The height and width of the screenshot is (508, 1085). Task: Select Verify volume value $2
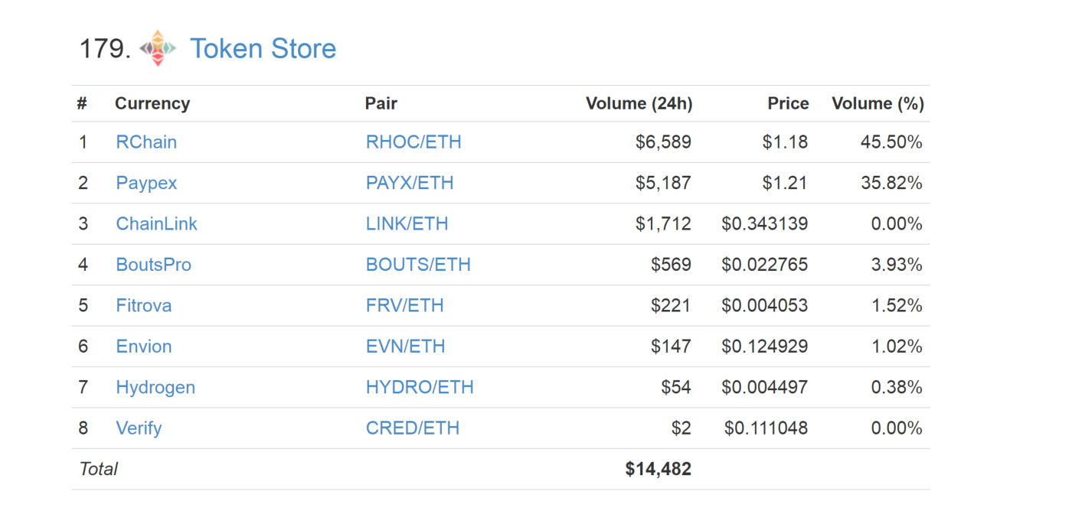click(x=681, y=428)
